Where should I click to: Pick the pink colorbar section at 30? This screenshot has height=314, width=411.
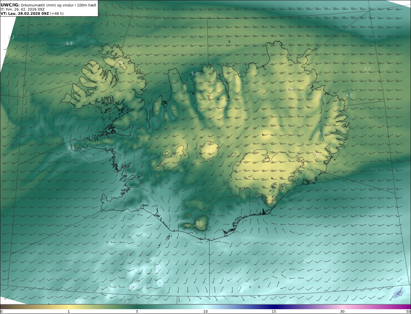click(x=342, y=307)
